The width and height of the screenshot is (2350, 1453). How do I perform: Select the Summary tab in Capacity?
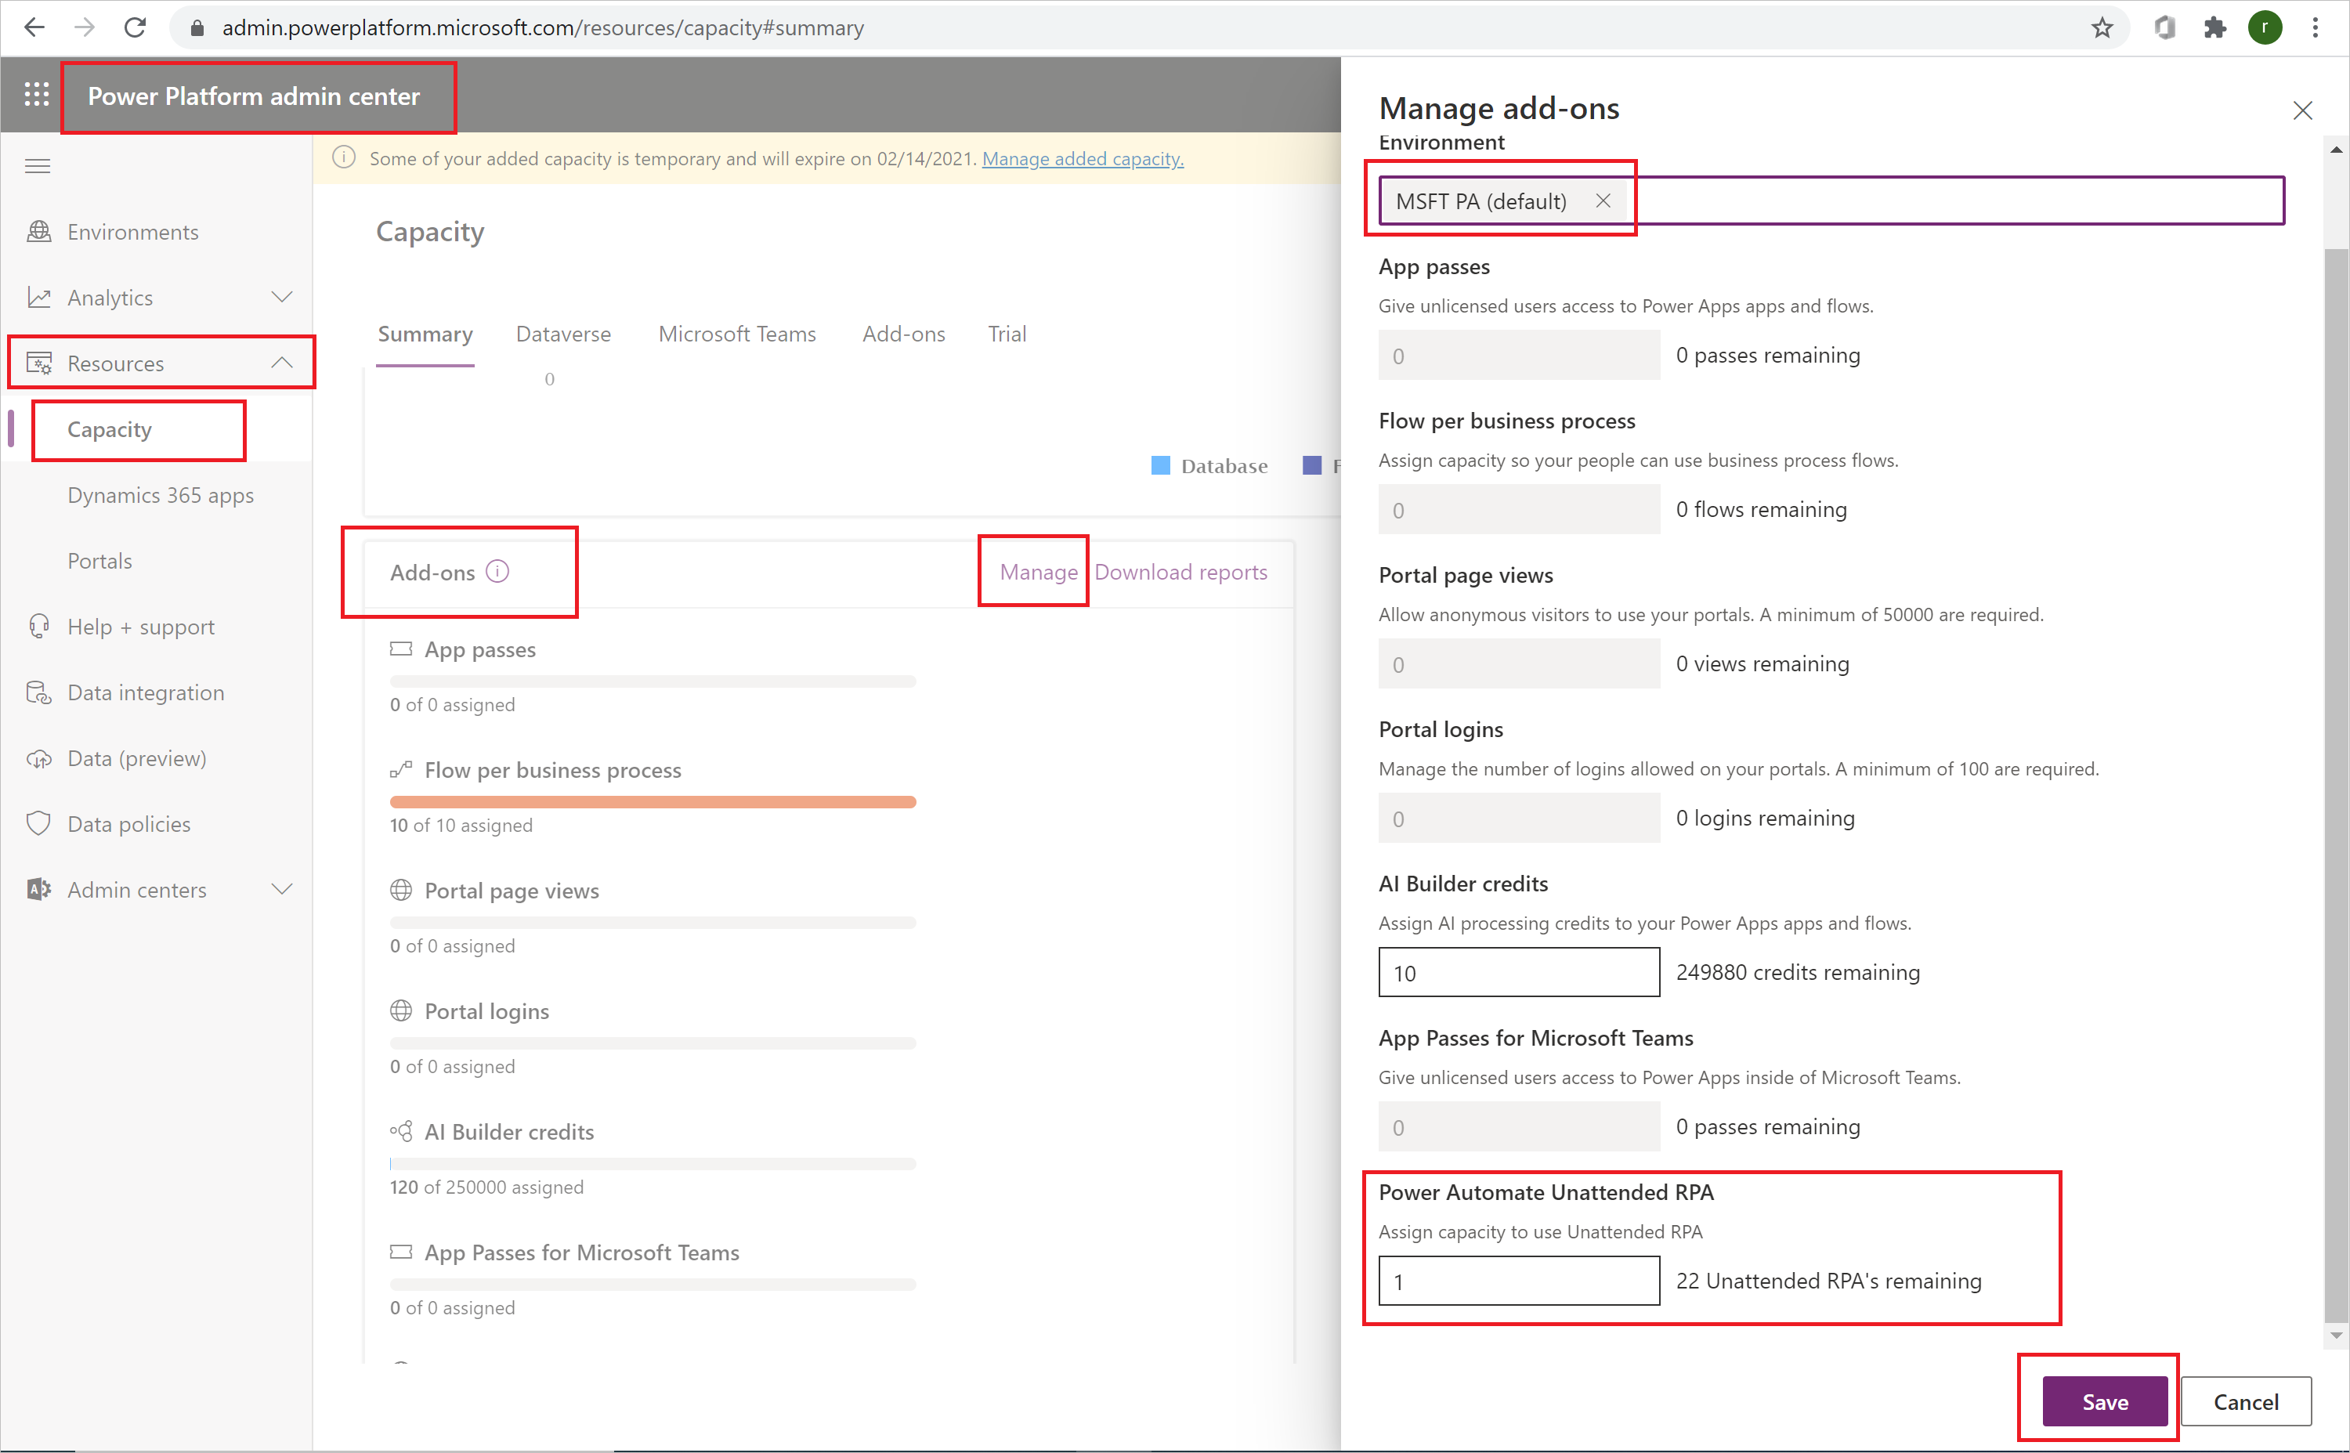pyautogui.click(x=423, y=334)
